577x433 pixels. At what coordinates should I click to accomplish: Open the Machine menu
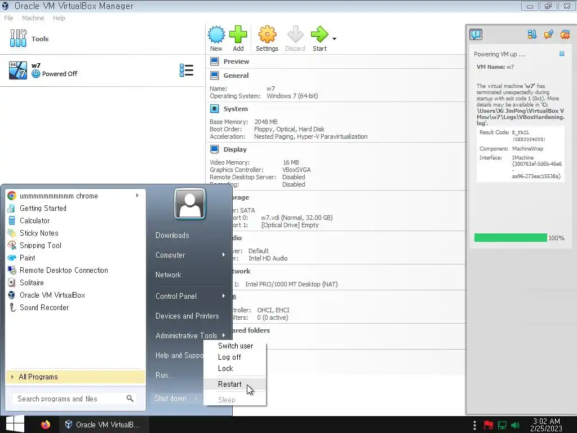click(33, 18)
